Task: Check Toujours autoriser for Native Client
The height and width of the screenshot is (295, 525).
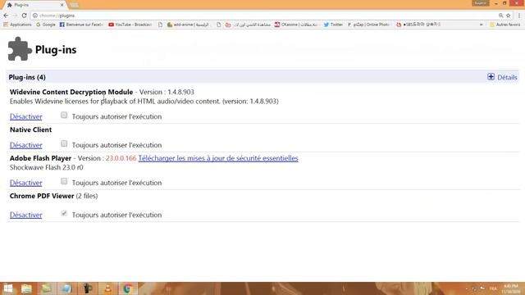Action: (x=64, y=144)
